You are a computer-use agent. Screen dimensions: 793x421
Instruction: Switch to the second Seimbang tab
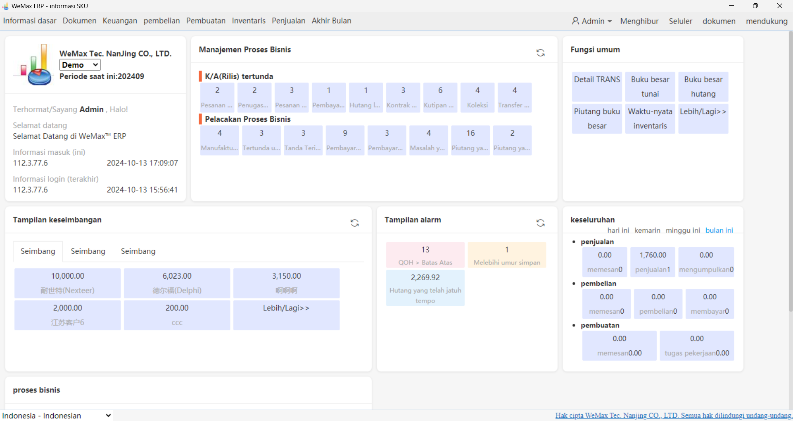pyautogui.click(x=88, y=251)
